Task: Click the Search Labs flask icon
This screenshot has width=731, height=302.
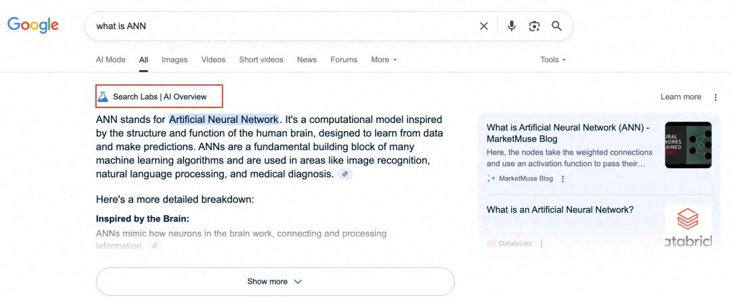Action: 103,97
